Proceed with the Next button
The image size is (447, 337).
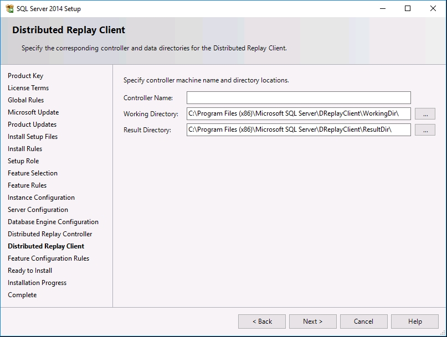point(313,322)
